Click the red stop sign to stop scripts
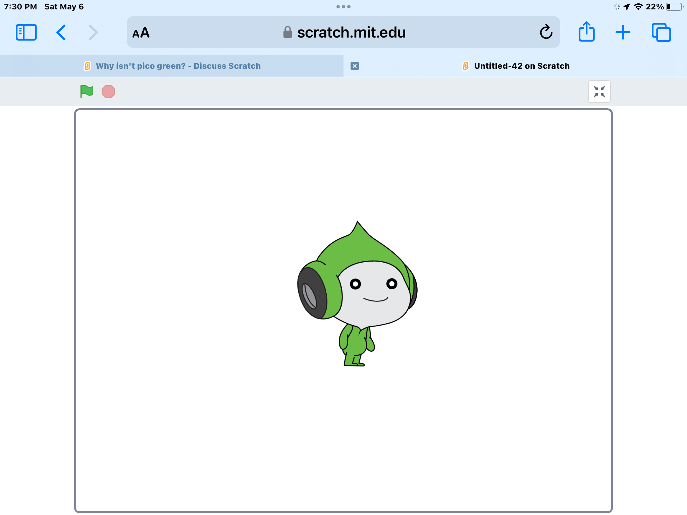This screenshot has height=515, width=687. pos(108,91)
